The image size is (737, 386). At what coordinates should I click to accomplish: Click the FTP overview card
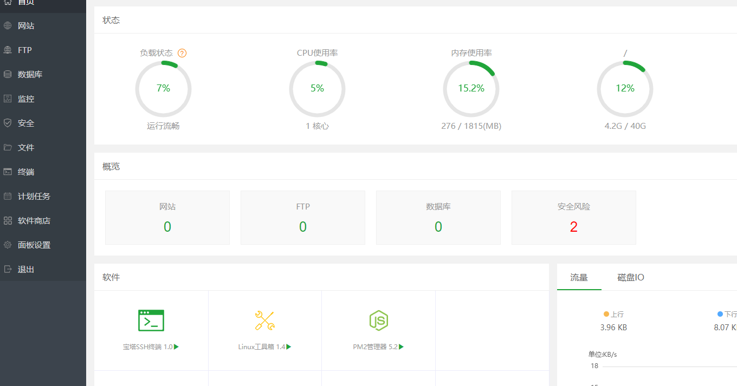pyautogui.click(x=303, y=218)
